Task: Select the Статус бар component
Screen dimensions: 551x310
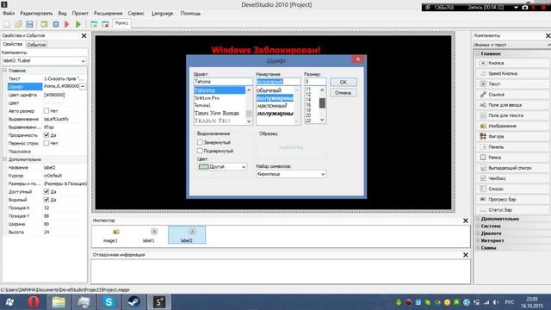Action: (512, 210)
